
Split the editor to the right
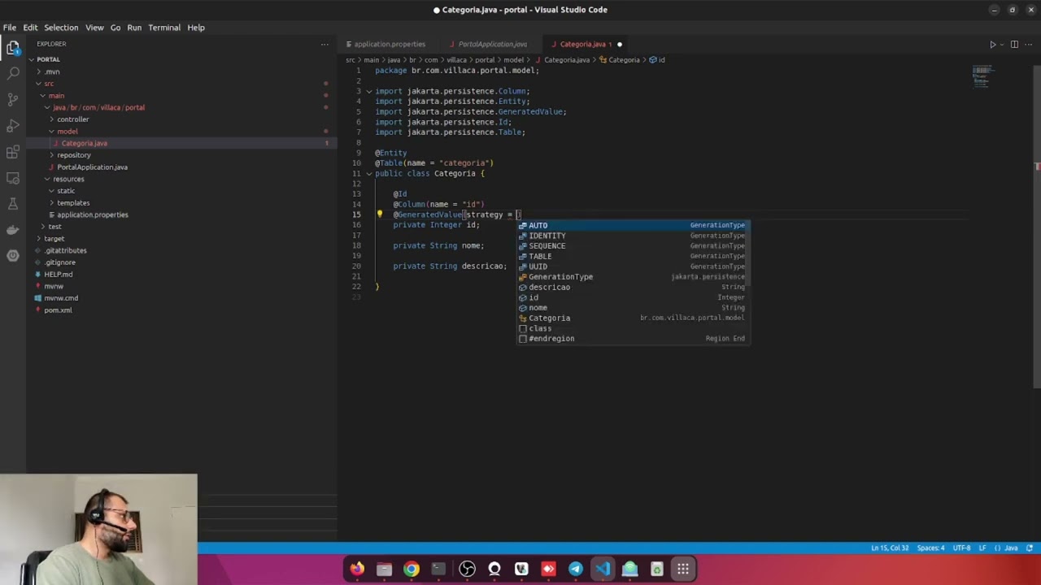[1014, 44]
